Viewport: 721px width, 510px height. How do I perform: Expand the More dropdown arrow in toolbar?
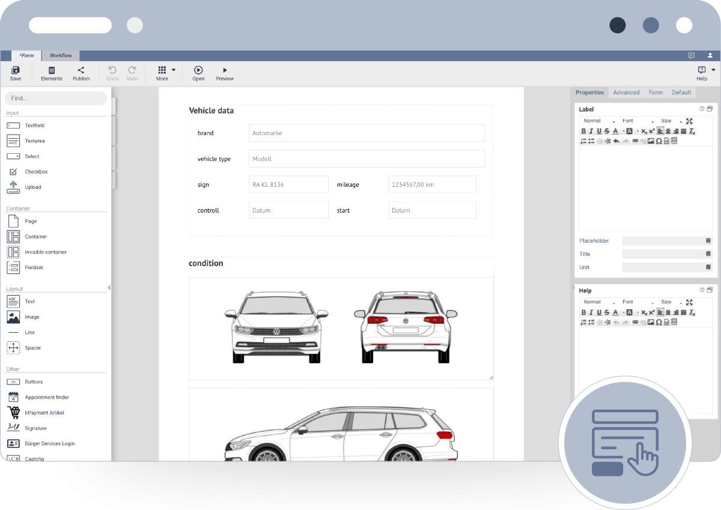coord(174,70)
